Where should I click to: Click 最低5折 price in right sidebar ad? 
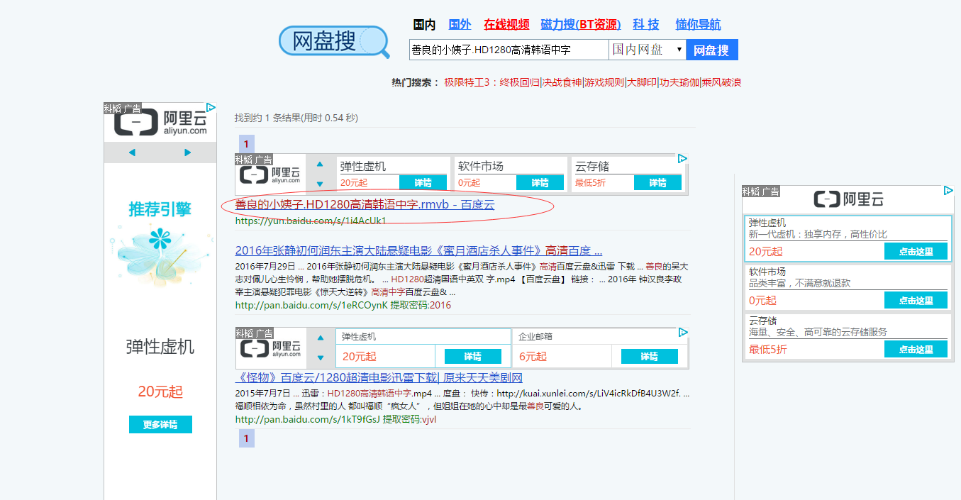(768, 350)
